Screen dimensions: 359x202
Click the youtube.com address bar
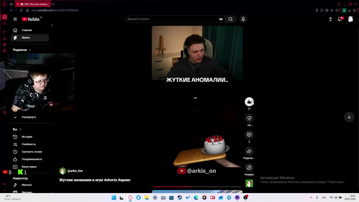tap(55, 10)
